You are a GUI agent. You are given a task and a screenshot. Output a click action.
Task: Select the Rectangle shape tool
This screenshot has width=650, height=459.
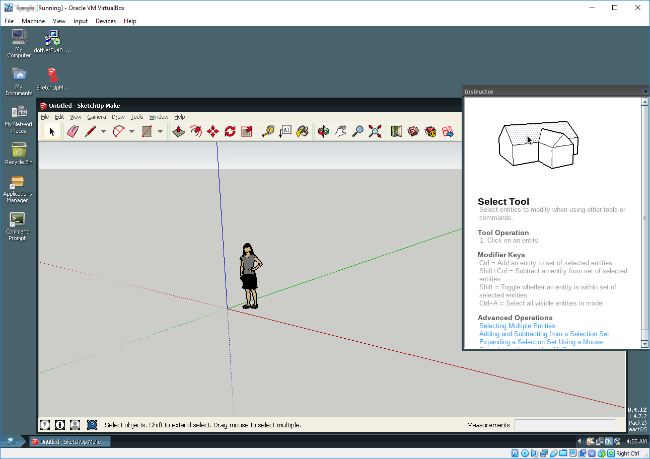pyautogui.click(x=147, y=132)
